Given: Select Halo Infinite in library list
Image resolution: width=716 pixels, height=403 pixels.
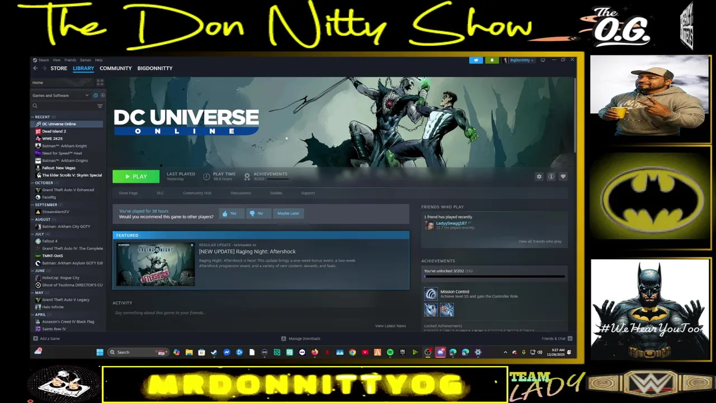Looking at the screenshot, I should pos(53,307).
